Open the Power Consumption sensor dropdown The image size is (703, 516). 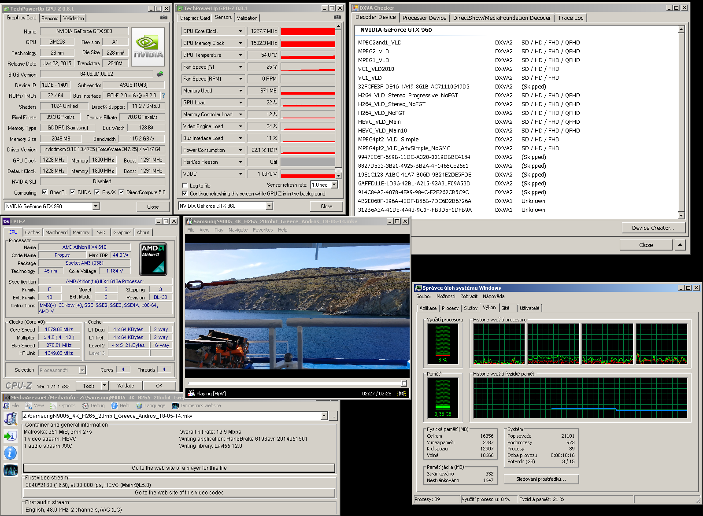pos(240,150)
